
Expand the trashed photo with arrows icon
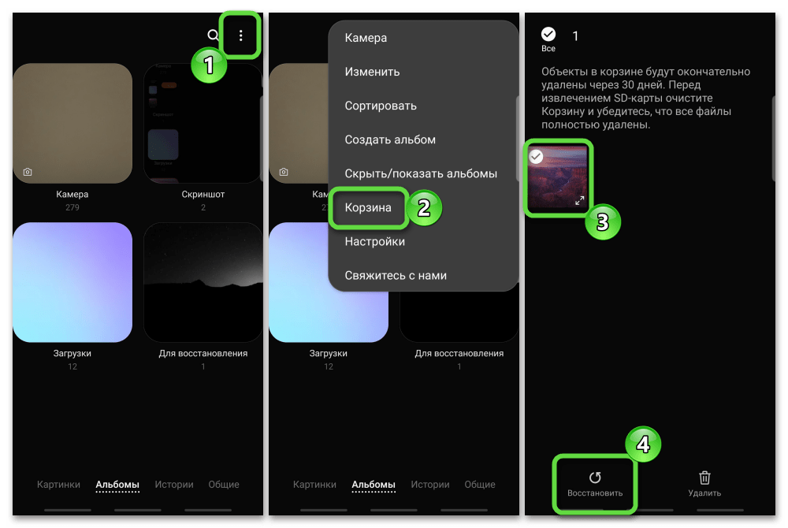pos(580,201)
